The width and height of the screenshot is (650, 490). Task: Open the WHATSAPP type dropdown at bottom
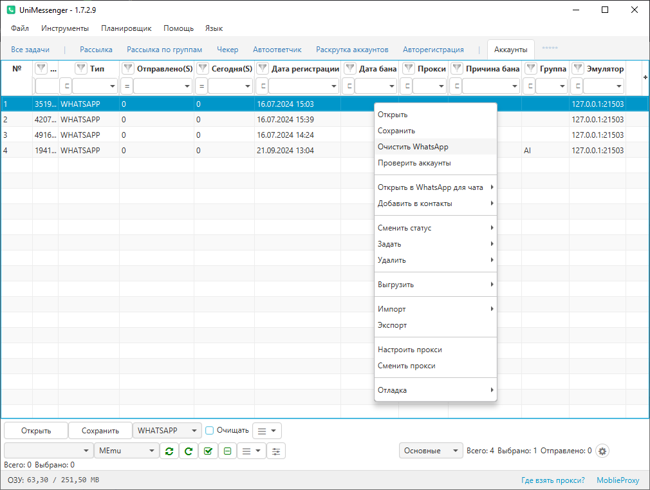(167, 430)
